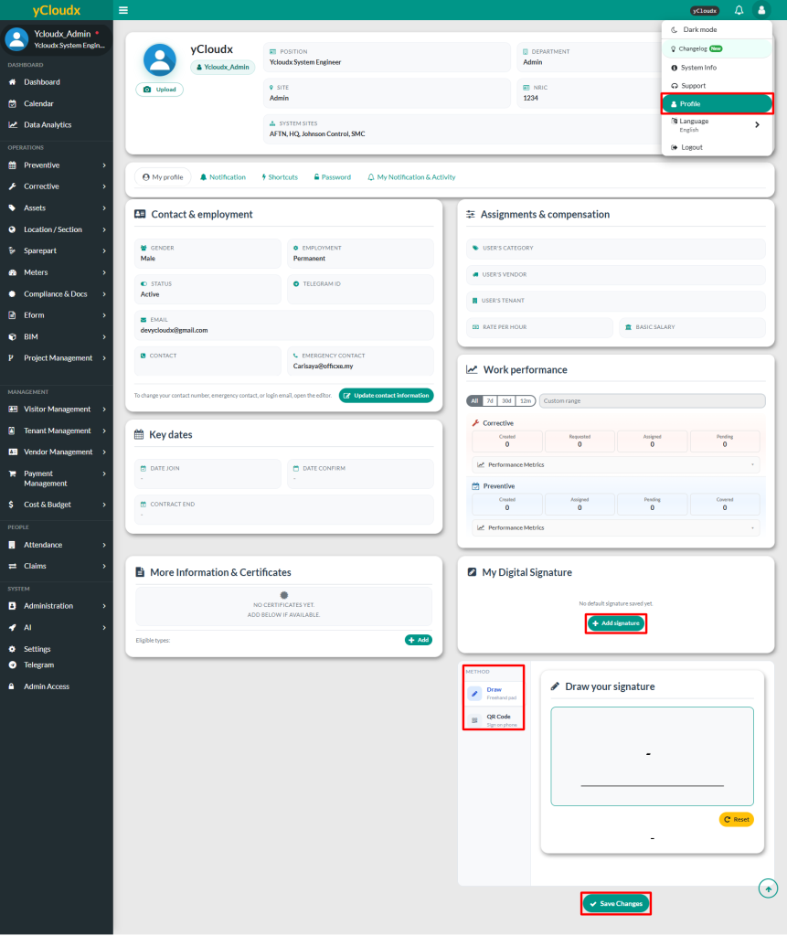Switch to the Shortcuts tab
This screenshot has width=787, height=936.
click(280, 177)
